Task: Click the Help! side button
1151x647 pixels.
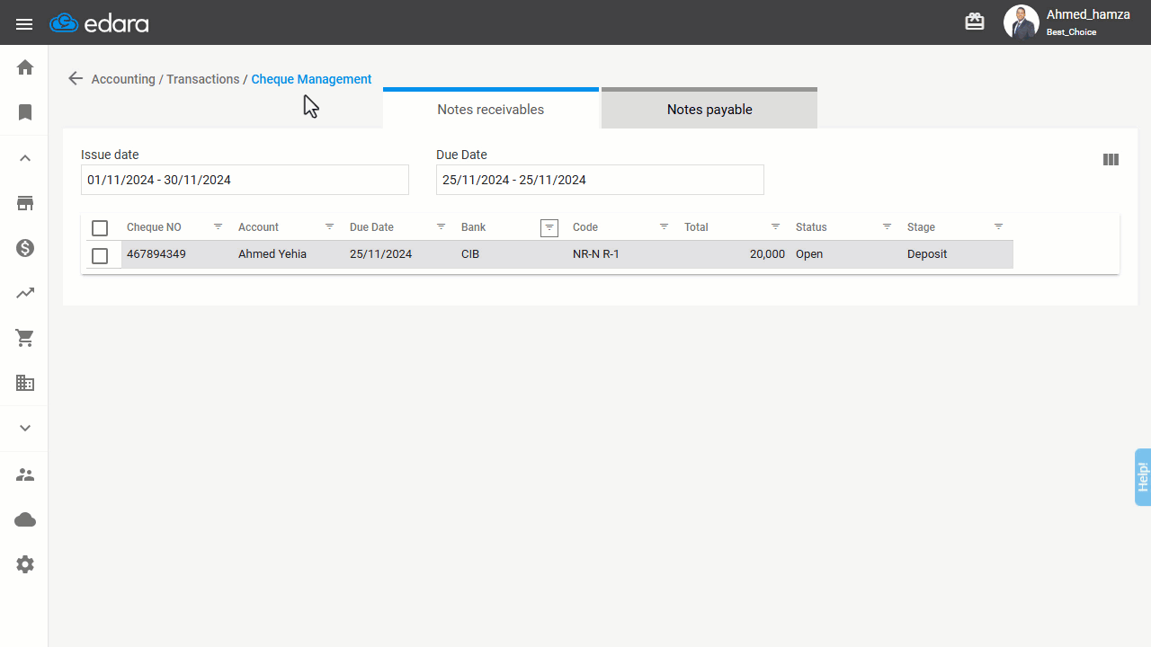Action: pos(1143,477)
